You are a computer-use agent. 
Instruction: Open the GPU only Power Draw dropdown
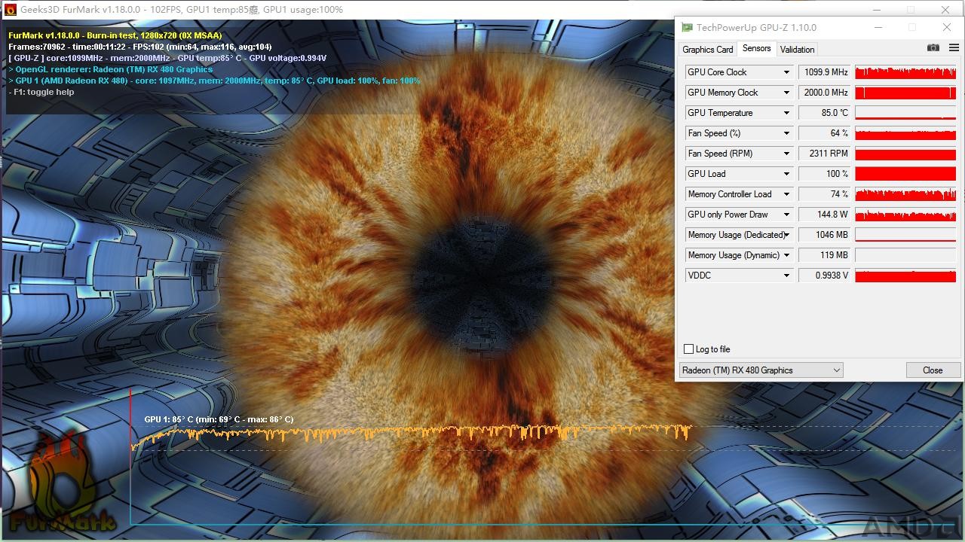pyautogui.click(x=786, y=215)
